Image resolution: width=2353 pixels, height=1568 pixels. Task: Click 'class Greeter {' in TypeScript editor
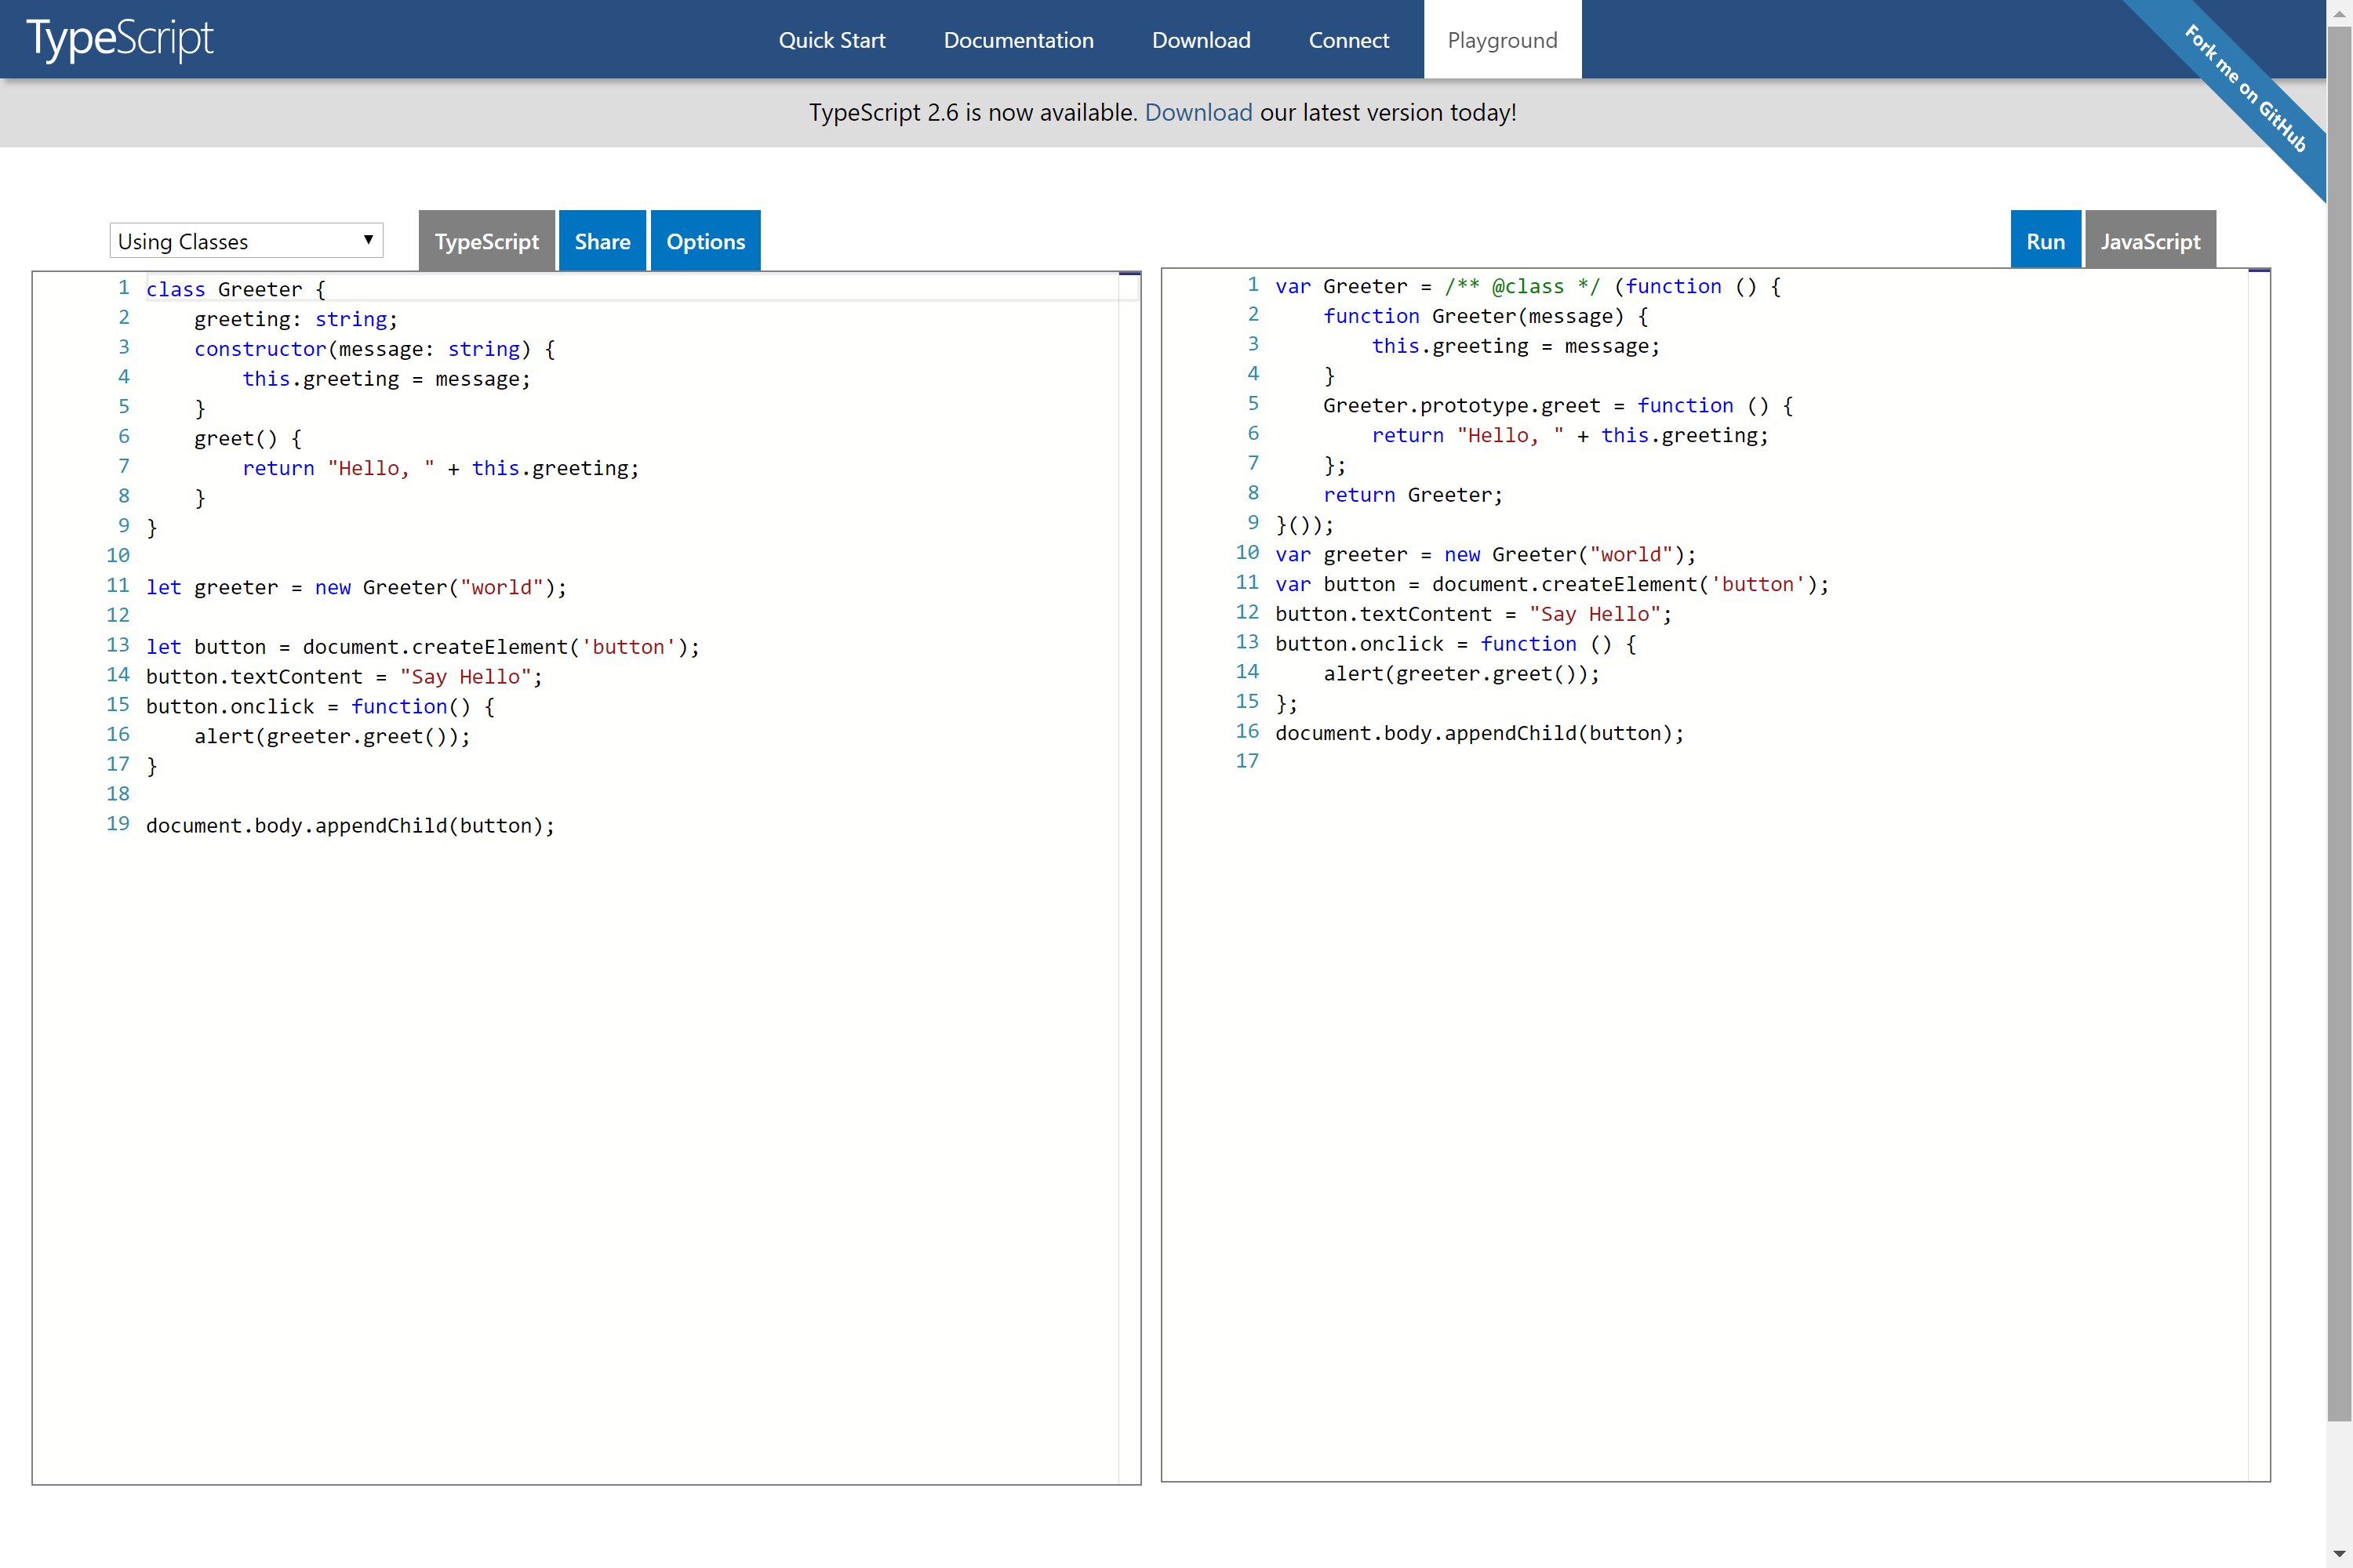coord(236,289)
